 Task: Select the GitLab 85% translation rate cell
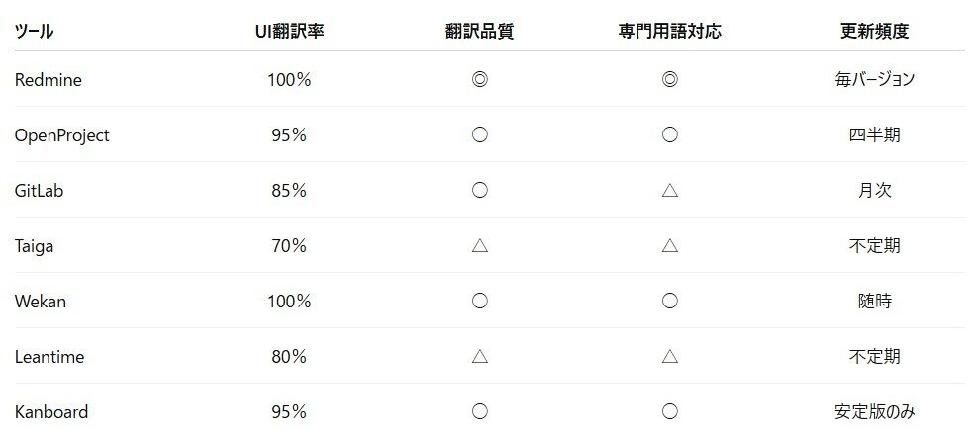pyautogui.click(x=289, y=191)
